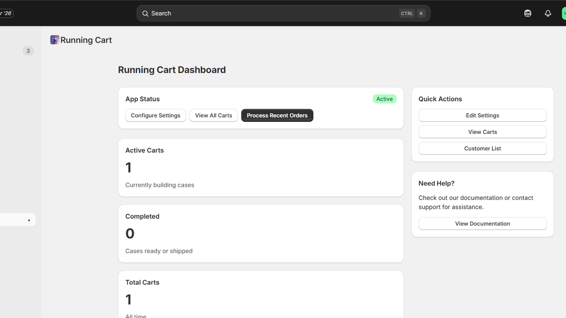Toggle the Active app status badge
566x318 pixels.
click(x=384, y=99)
